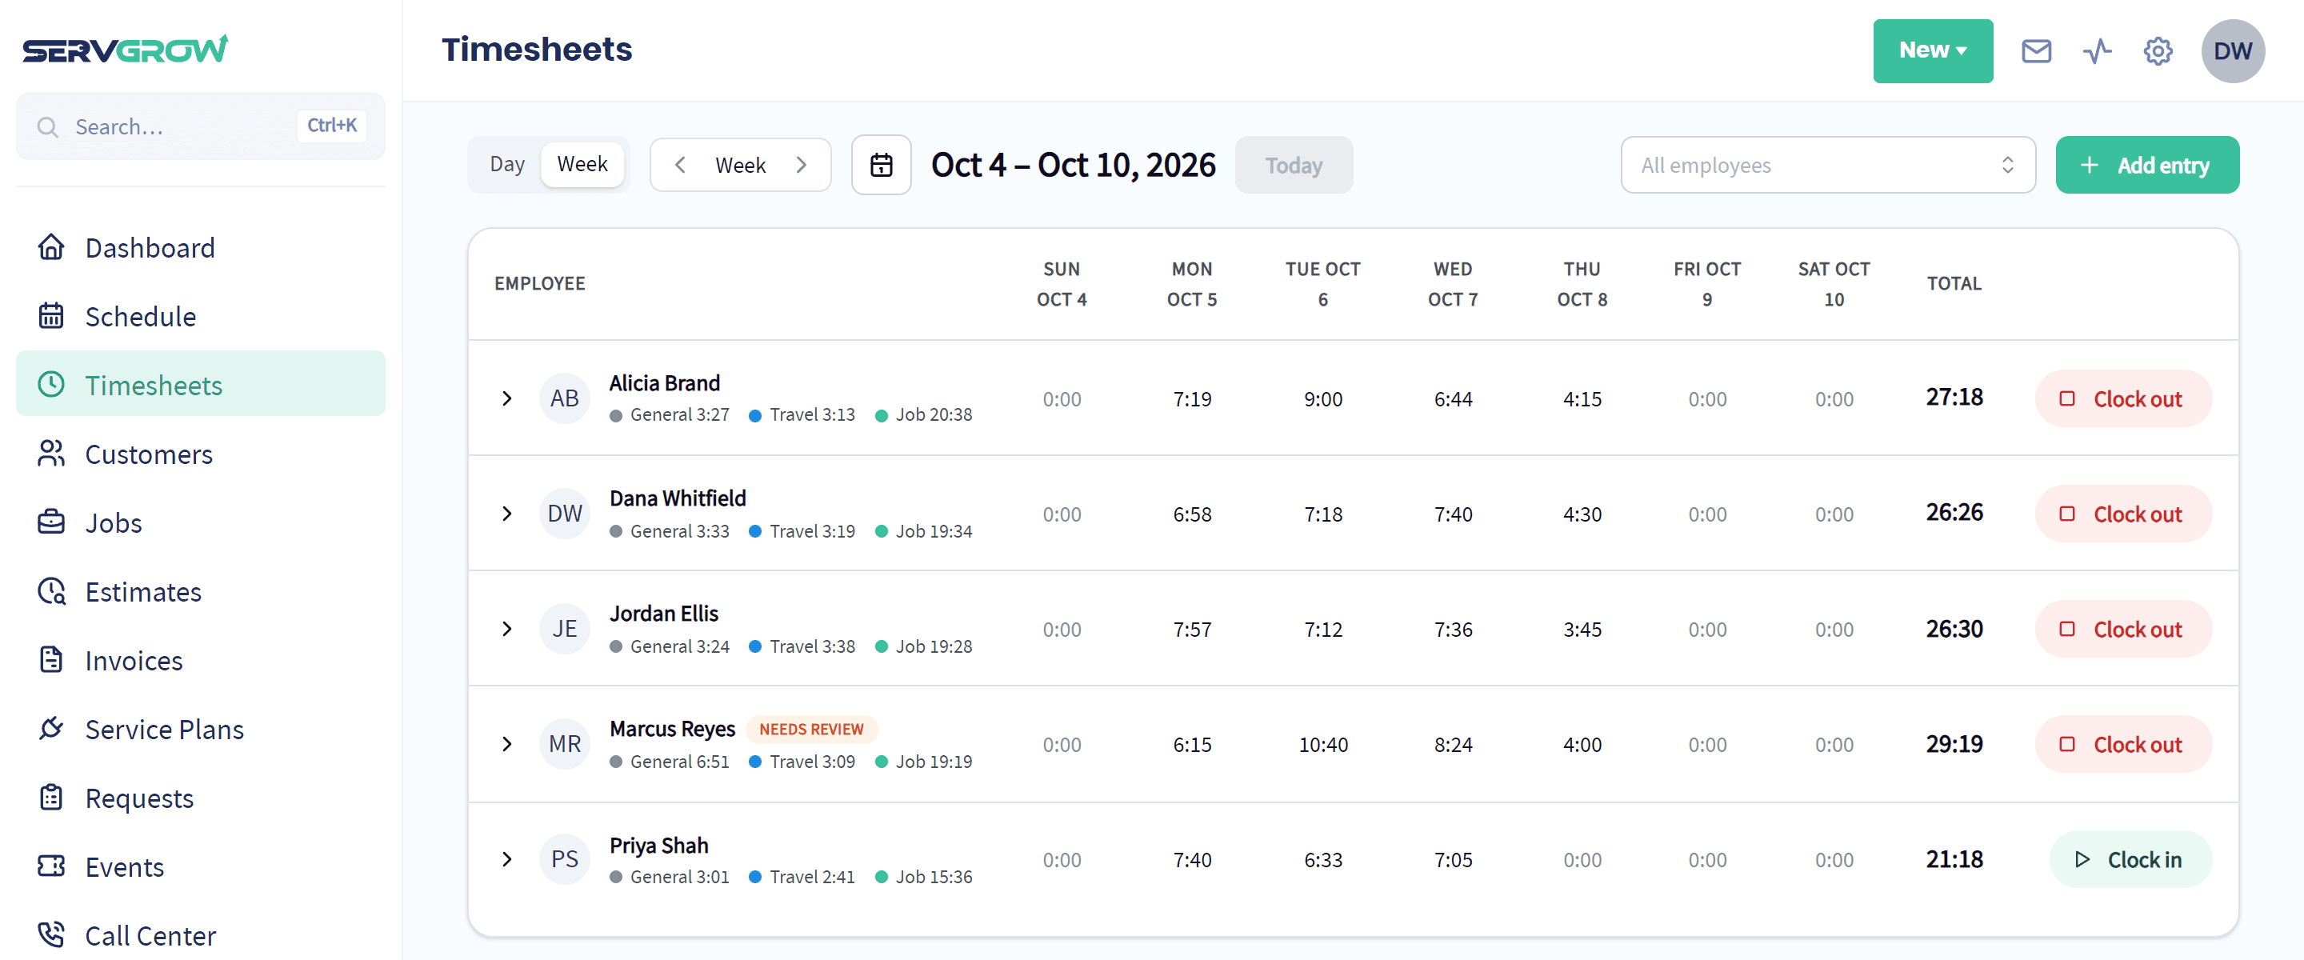Open the DW user avatar menu

click(2233, 51)
